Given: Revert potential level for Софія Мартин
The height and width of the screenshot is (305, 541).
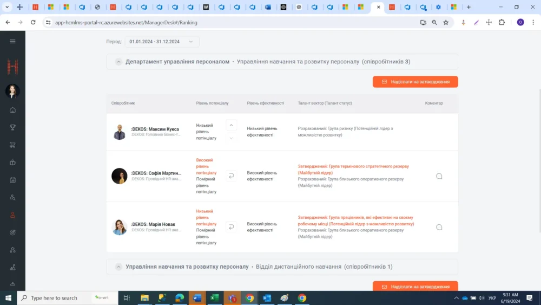Looking at the screenshot, I should coord(232,176).
